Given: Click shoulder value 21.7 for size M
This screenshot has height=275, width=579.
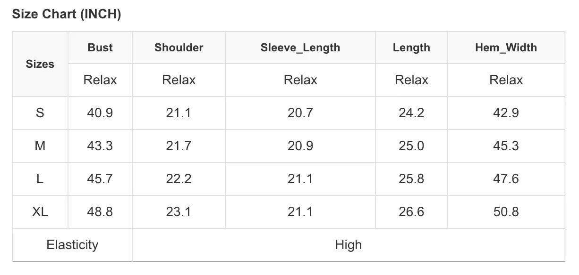Looking at the screenshot, I should tap(179, 146).
